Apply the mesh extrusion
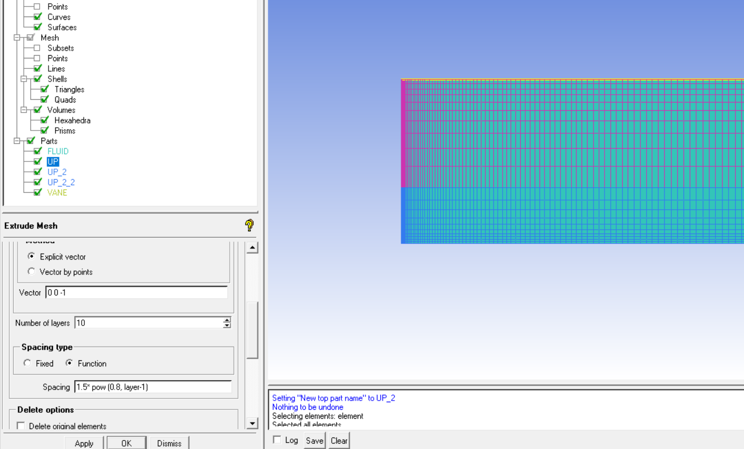 tap(83, 443)
